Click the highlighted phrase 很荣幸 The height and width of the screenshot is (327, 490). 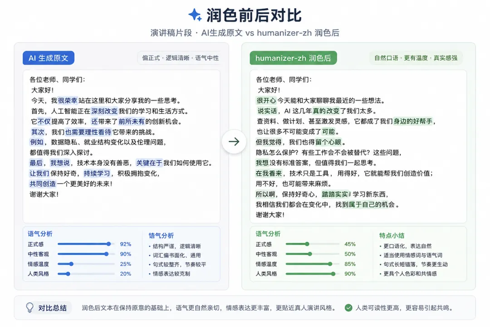coord(68,100)
